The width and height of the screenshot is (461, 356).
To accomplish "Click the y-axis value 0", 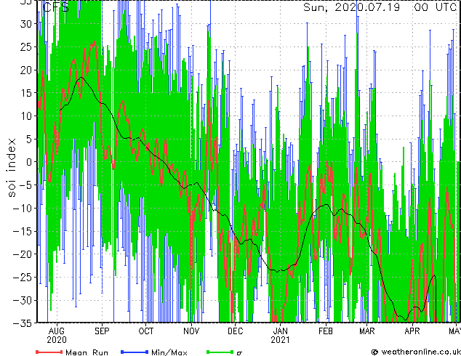I will (x=28, y=162).
